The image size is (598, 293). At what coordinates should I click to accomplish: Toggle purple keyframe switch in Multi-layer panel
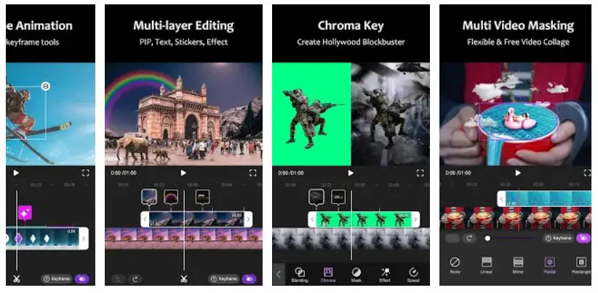coord(250,279)
